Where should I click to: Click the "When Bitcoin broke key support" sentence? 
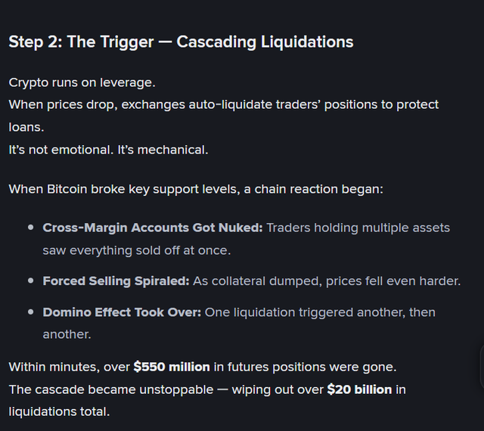[x=196, y=188]
